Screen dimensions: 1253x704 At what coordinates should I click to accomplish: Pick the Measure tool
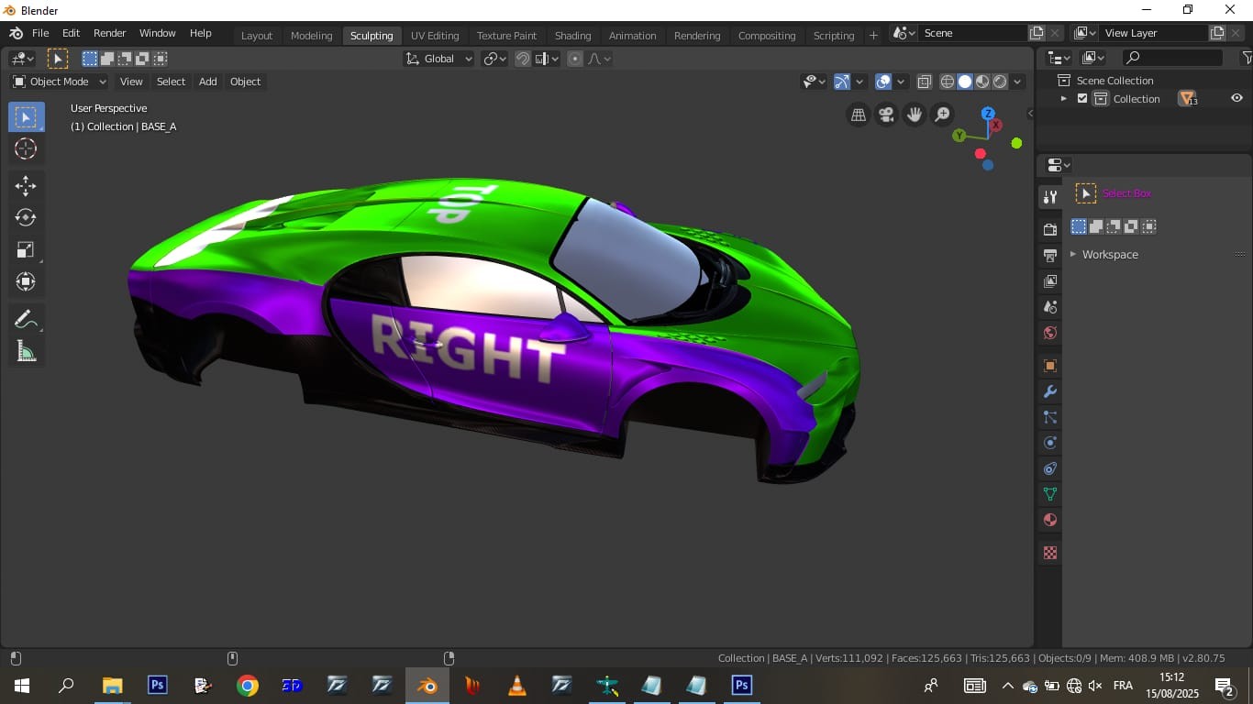click(x=26, y=352)
